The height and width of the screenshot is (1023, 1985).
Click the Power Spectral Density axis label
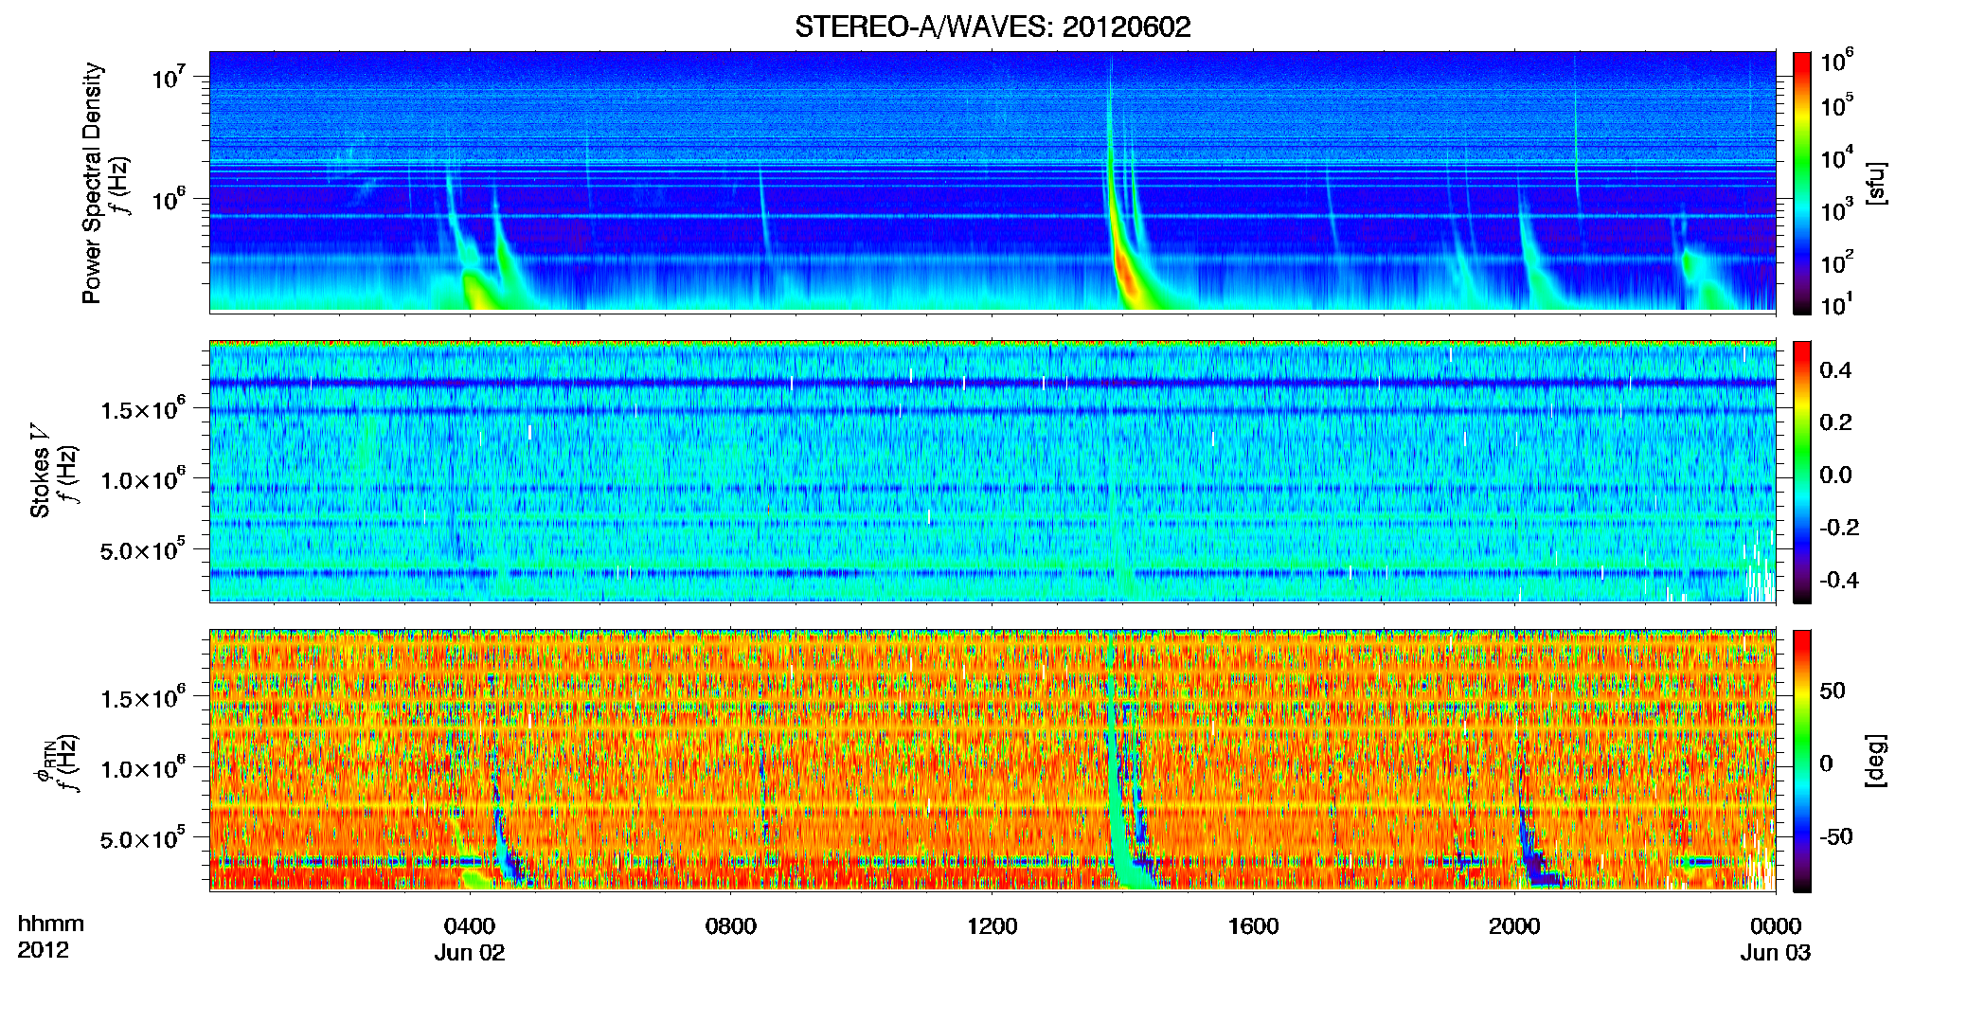coord(92,183)
